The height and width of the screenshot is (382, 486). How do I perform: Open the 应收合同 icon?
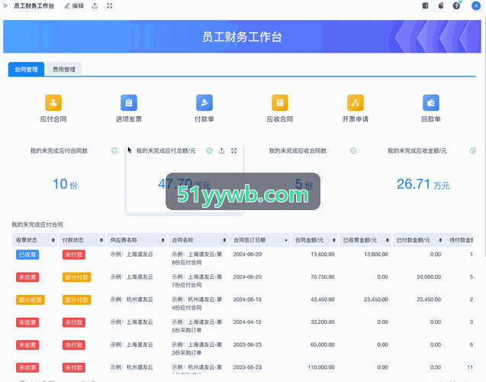tap(280, 102)
